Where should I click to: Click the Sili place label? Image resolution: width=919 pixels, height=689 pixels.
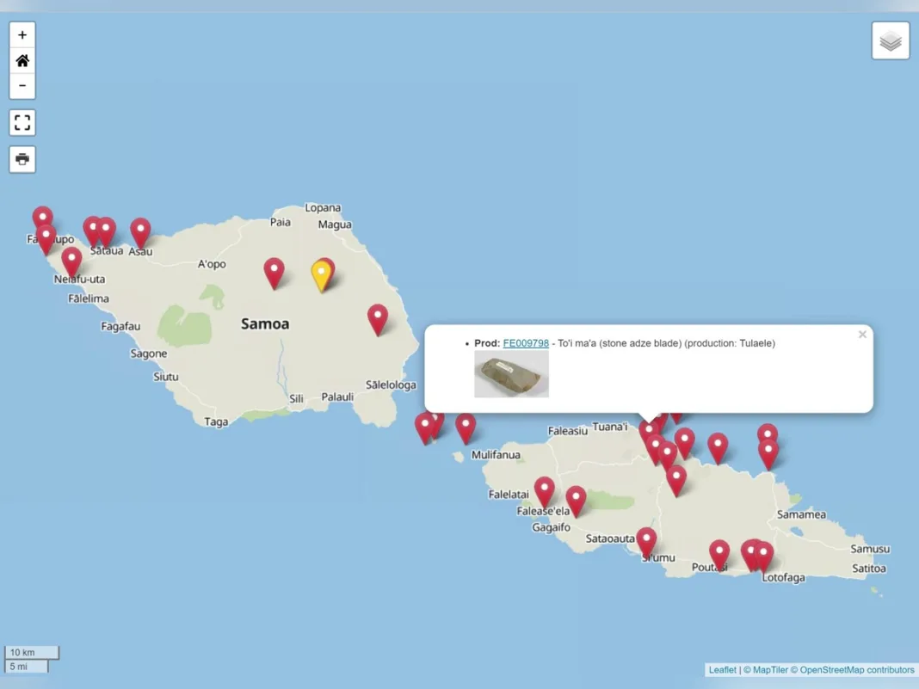click(297, 398)
